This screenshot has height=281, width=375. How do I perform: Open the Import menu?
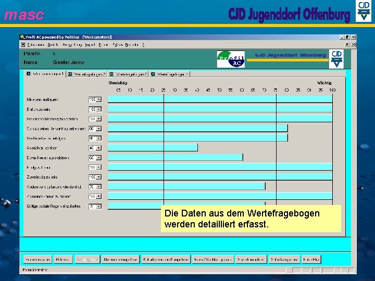(x=90, y=45)
